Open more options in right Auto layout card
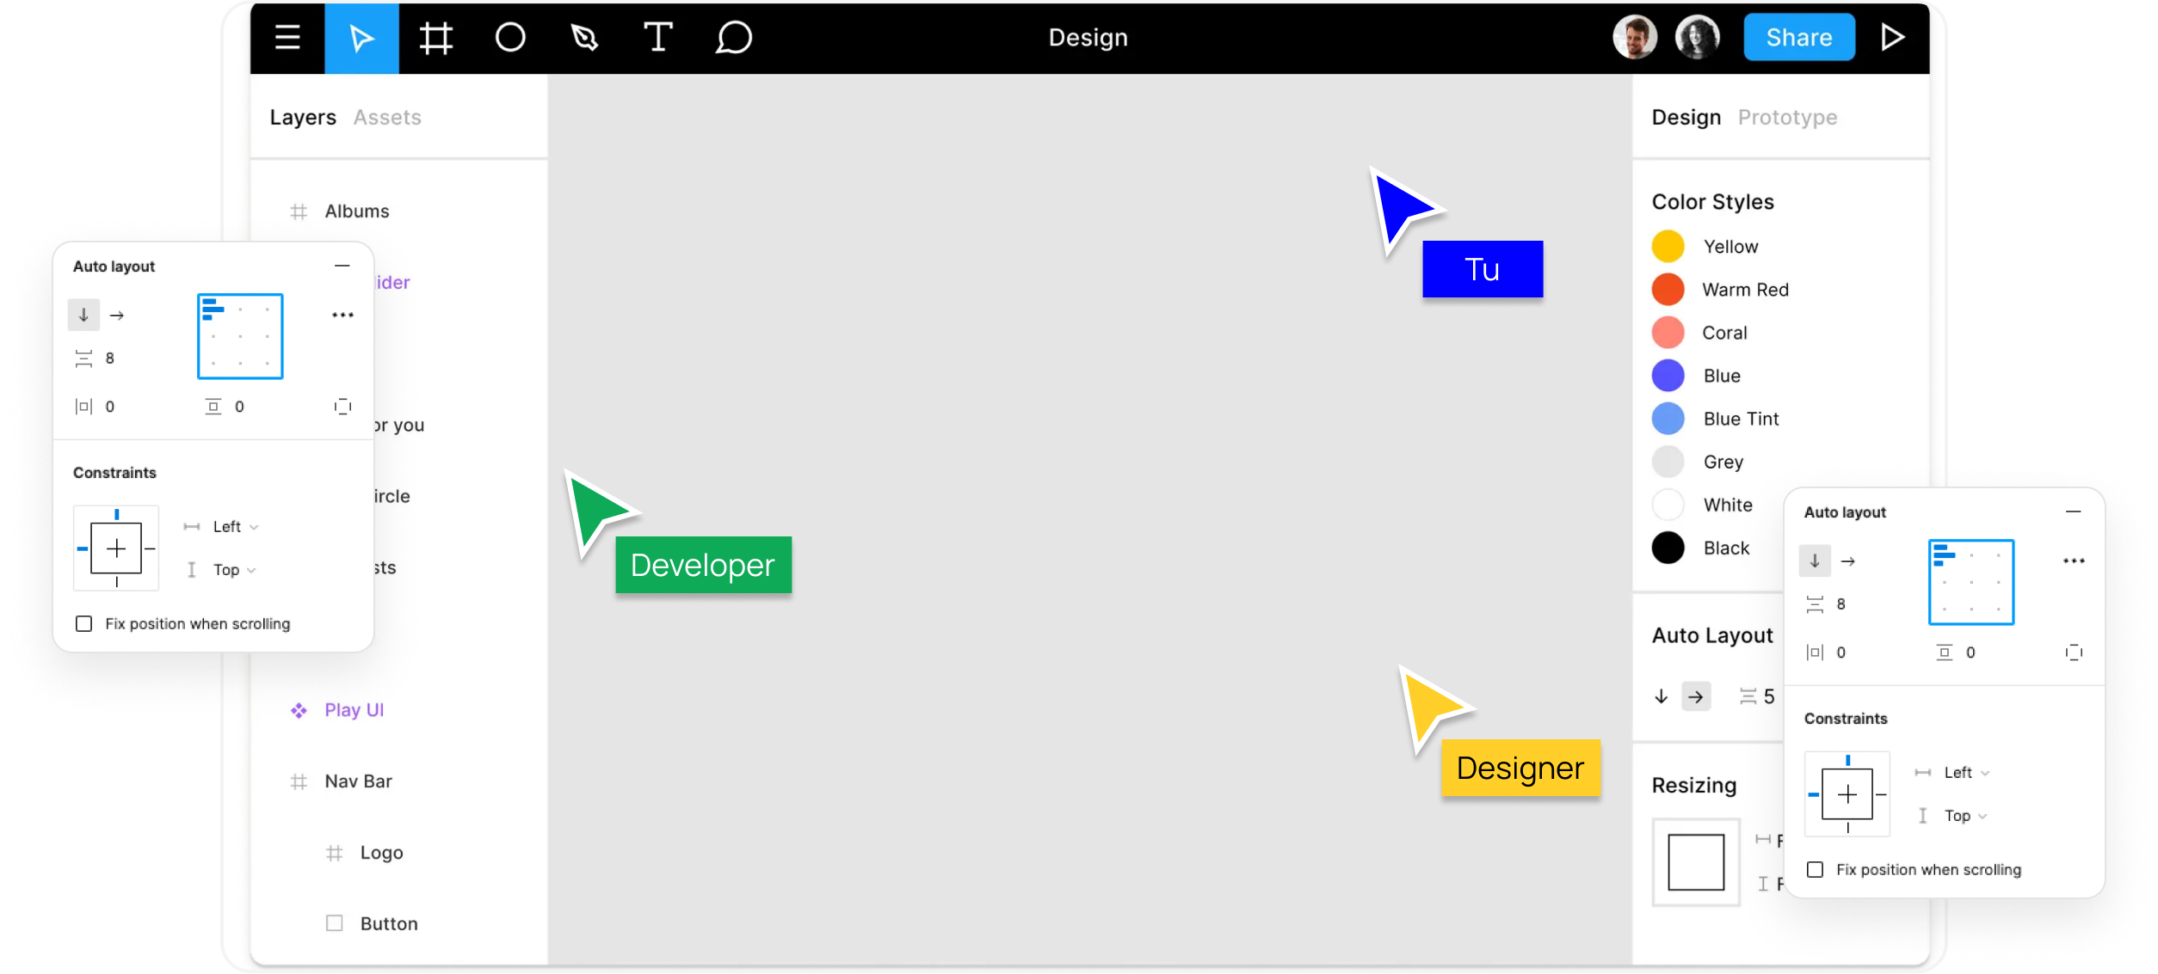This screenshot has height=974, width=2158. click(x=2074, y=561)
